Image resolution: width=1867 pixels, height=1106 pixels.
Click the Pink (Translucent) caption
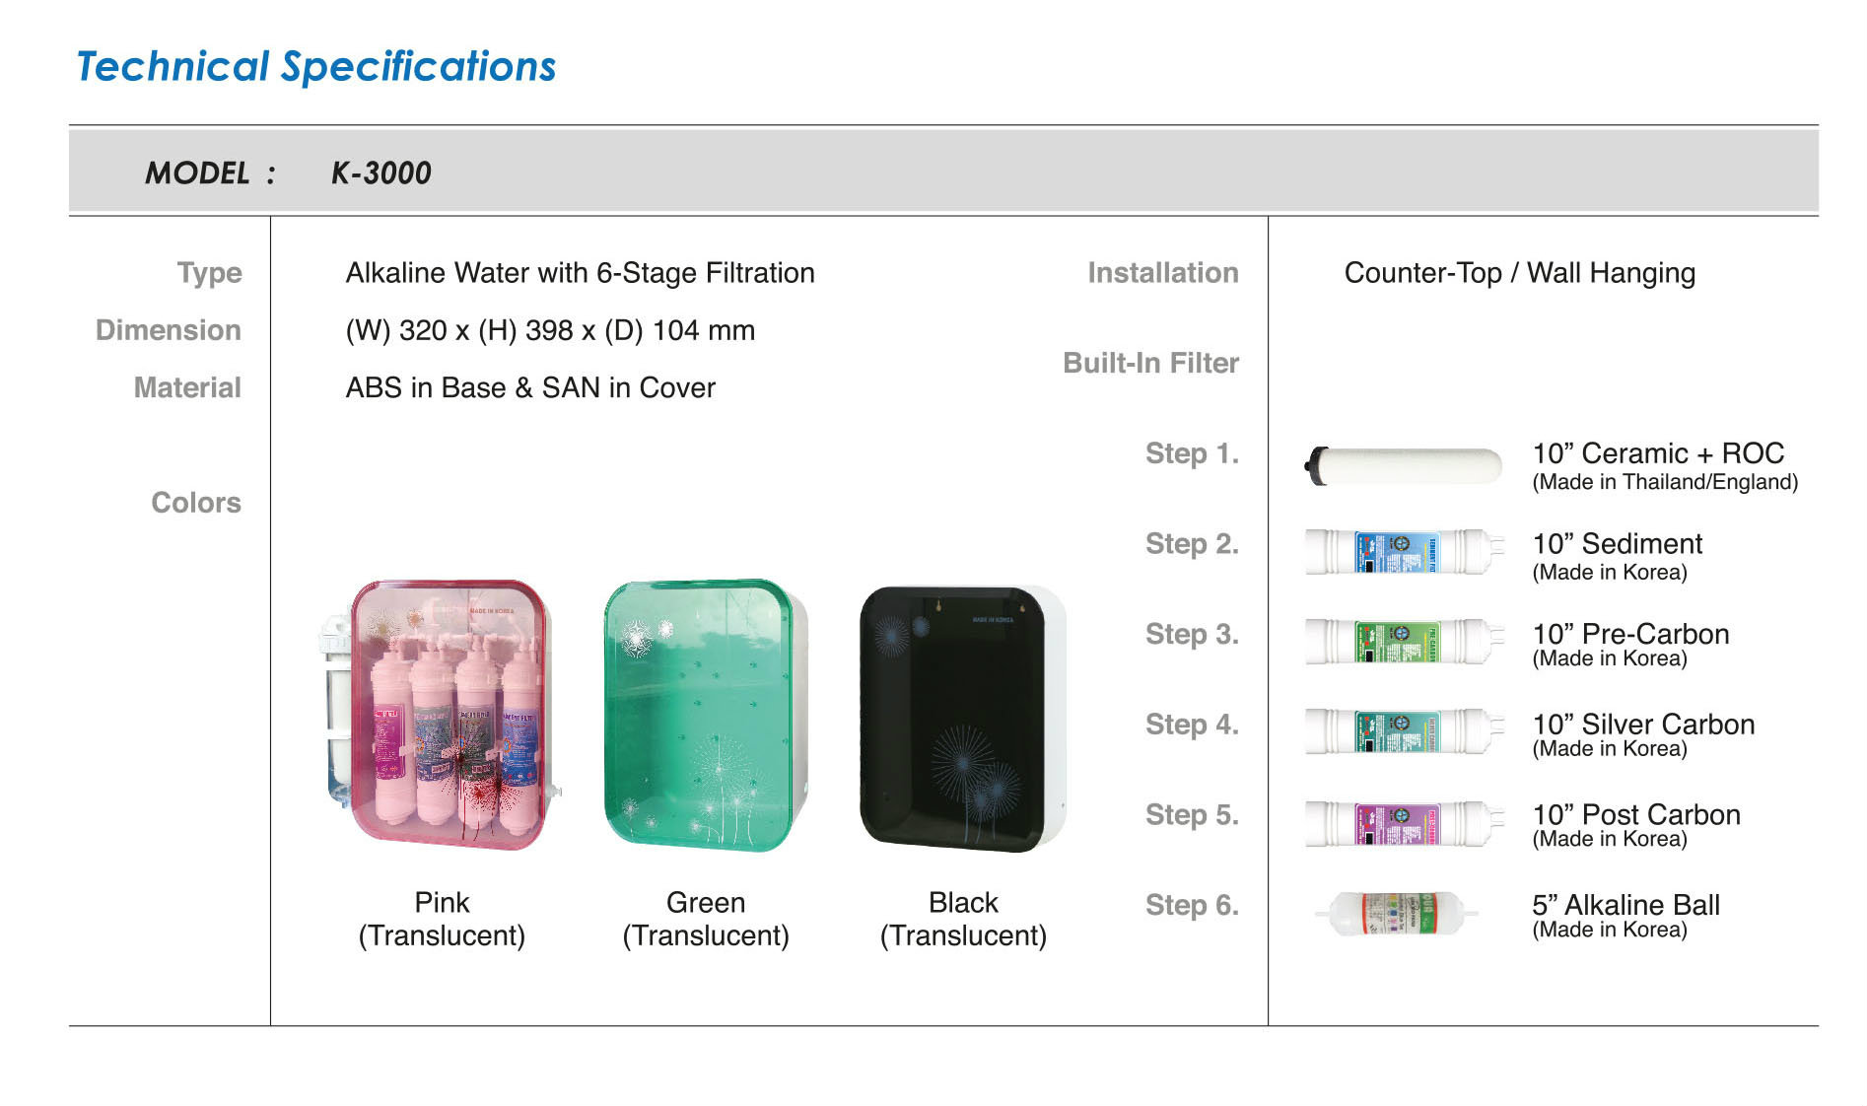[442, 919]
